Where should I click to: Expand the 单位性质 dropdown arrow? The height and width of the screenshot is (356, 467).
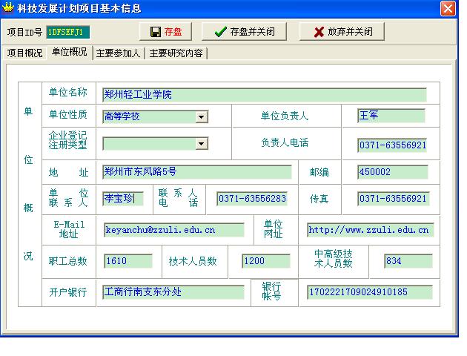pyautogui.click(x=202, y=116)
